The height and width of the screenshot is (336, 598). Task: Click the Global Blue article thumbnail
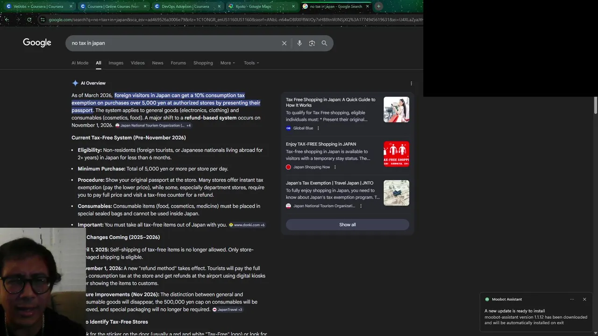396,110
